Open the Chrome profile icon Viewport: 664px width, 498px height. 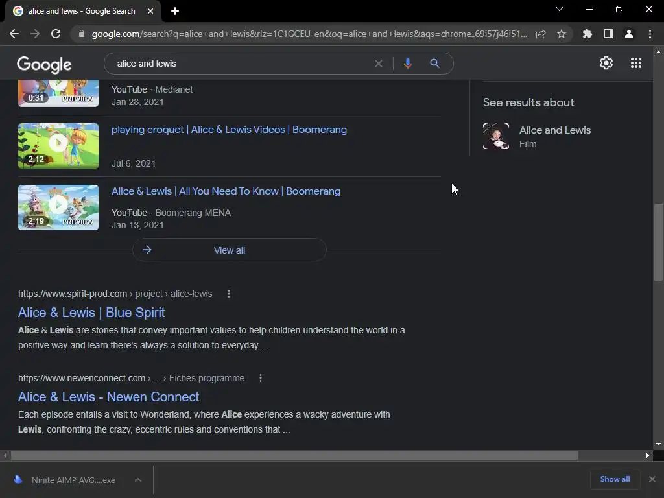(629, 34)
